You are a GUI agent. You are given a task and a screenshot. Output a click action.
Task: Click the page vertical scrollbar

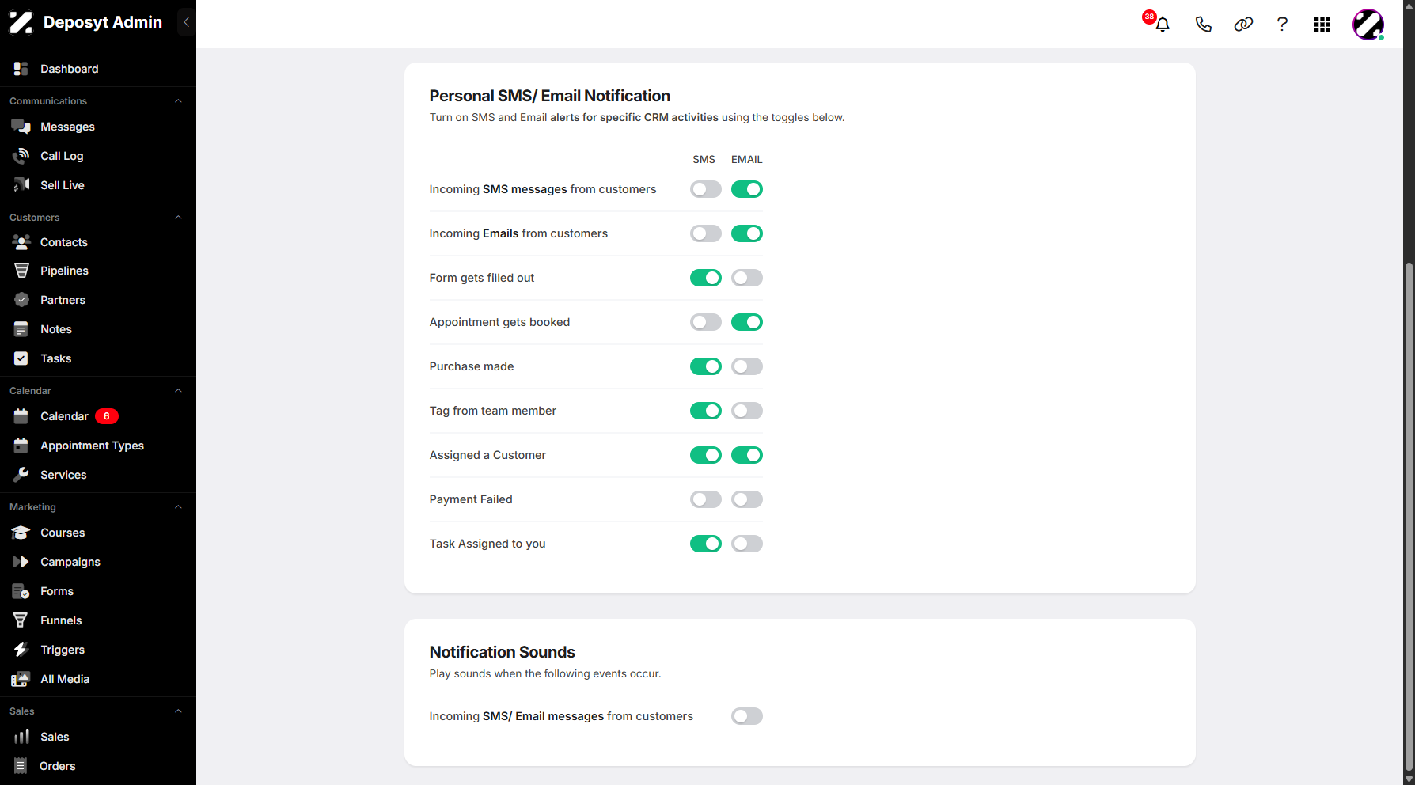(x=1409, y=518)
